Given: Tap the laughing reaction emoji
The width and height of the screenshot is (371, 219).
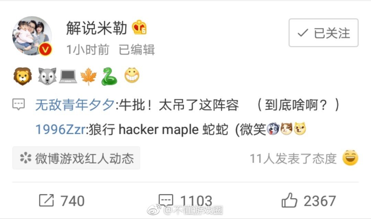Looking at the screenshot, I should pos(350,158).
